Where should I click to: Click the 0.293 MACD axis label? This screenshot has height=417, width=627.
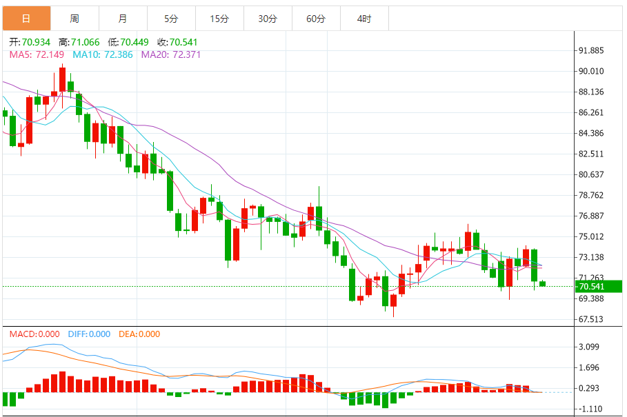pos(588,388)
